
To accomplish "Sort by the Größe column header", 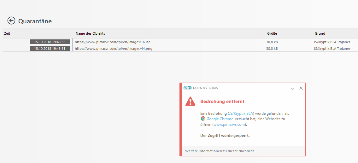I will (272, 33).
